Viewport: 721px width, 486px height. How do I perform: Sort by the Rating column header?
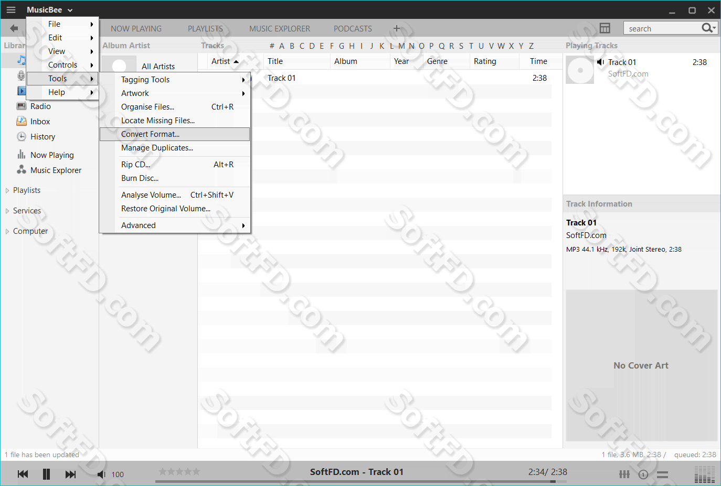point(495,61)
